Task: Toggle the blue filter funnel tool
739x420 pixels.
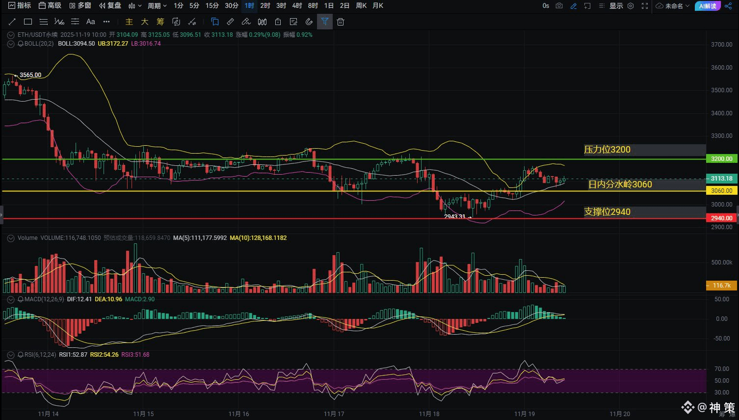Action: [325, 22]
